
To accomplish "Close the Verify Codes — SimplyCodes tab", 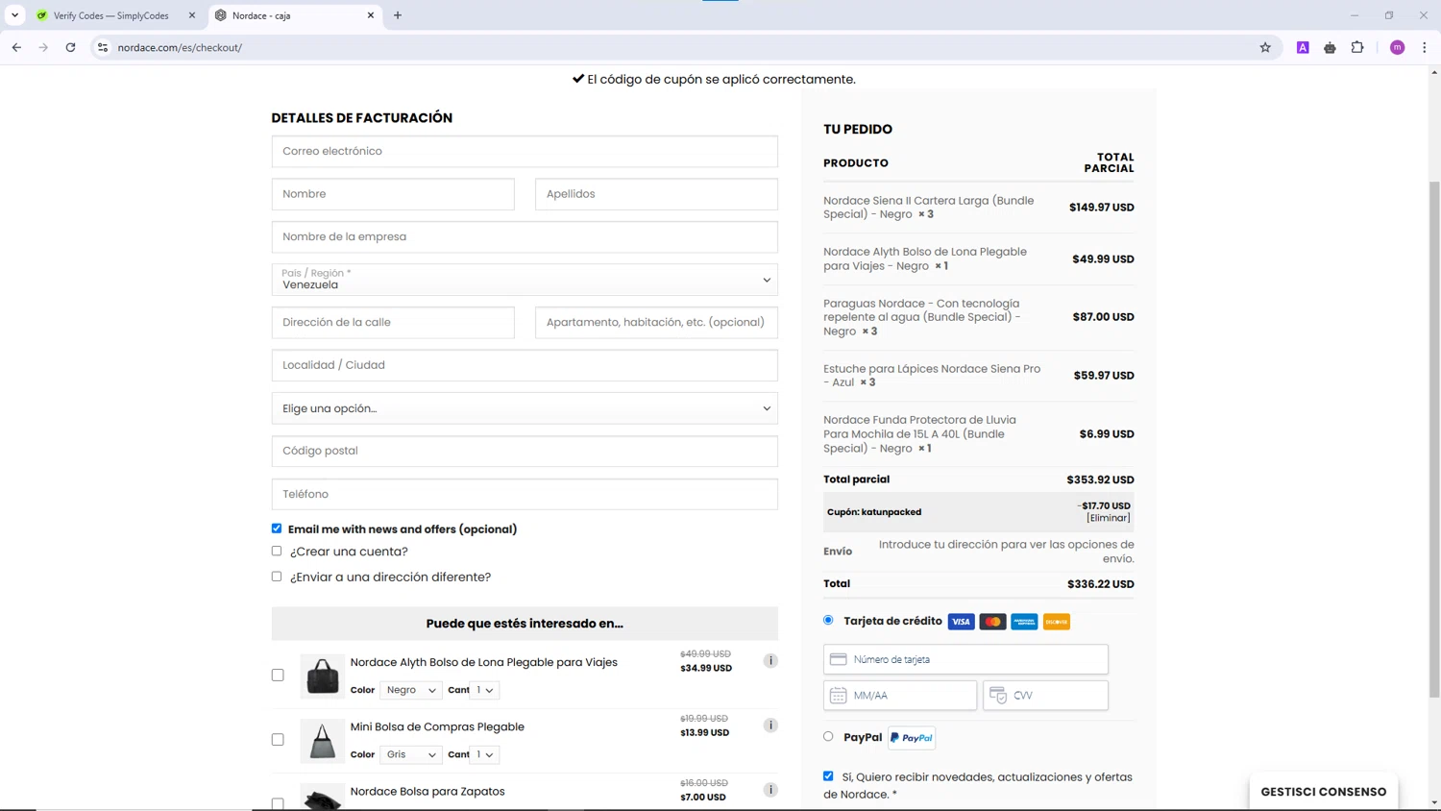I will click(x=191, y=15).
